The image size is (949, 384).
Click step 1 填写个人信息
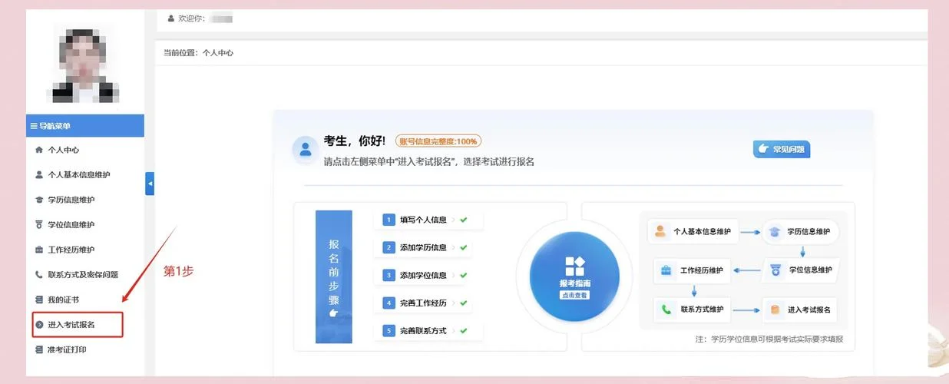pyautogui.click(x=428, y=220)
